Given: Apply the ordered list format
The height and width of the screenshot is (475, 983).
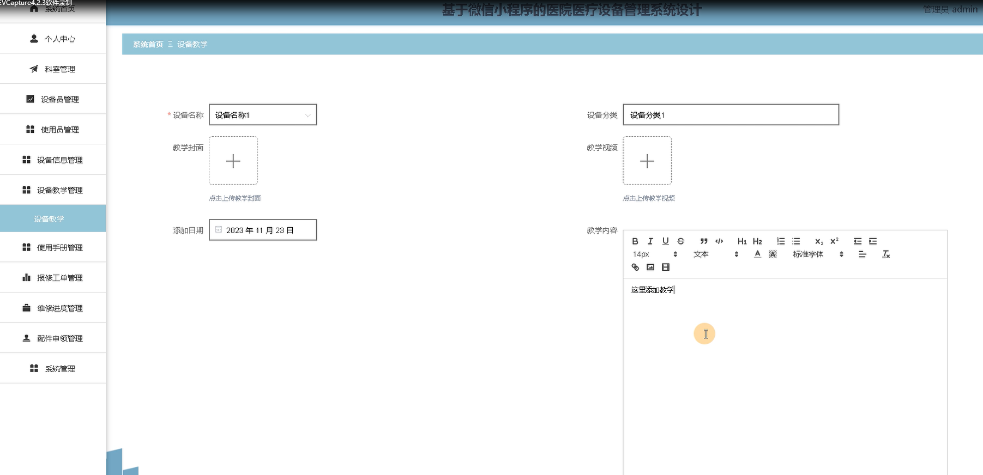Looking at the screenshot, I should pyautogui.click(x=781, y=241).
